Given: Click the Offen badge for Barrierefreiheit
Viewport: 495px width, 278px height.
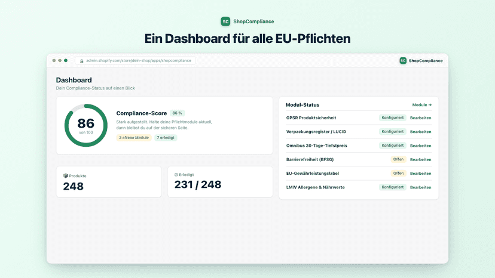Looking at the screenshot, I should pyautogui.click(x=398, y=159).
